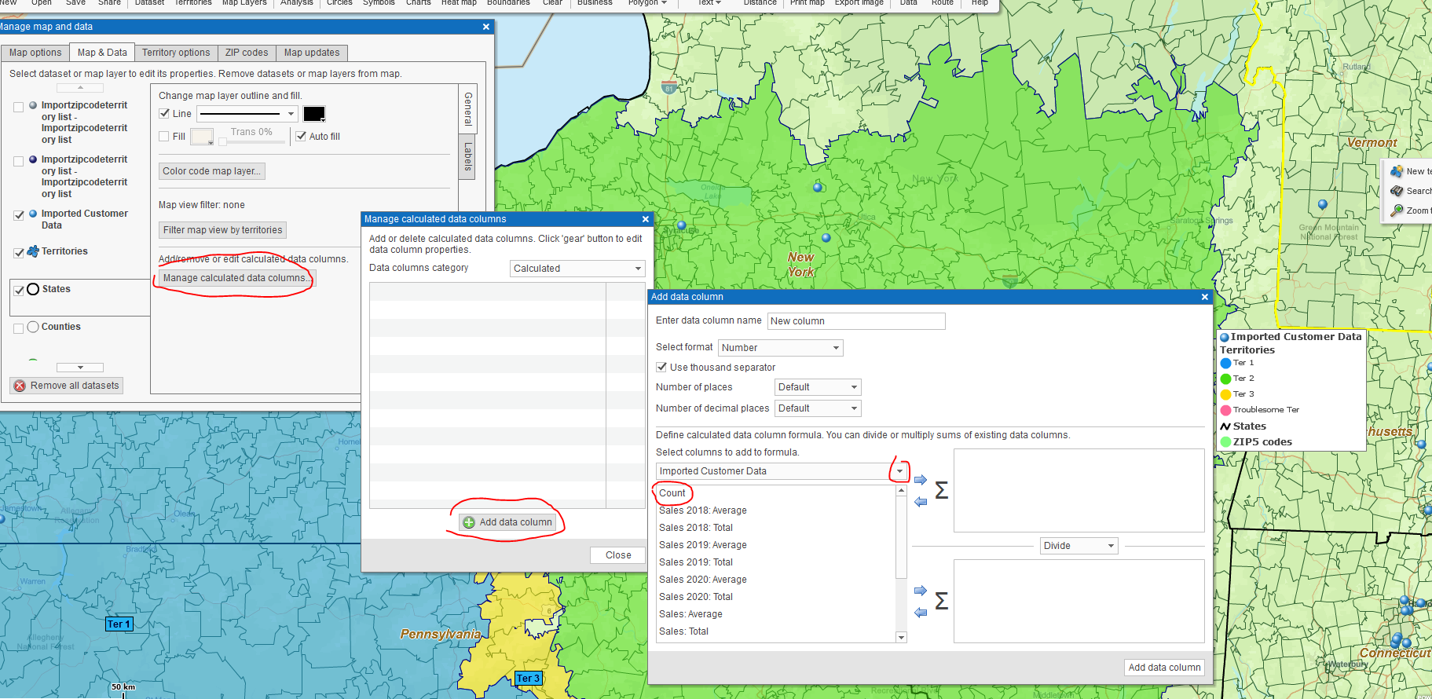Click the Troublesome Ter pink legend dot
The image size is (1432, 699).
point(1225,410)
